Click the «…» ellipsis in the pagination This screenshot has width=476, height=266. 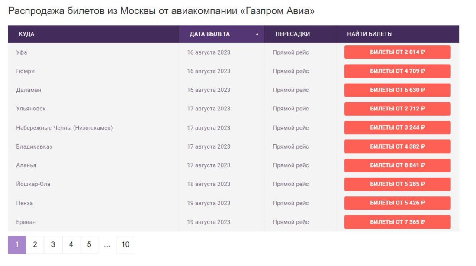(x=106, y=244)
